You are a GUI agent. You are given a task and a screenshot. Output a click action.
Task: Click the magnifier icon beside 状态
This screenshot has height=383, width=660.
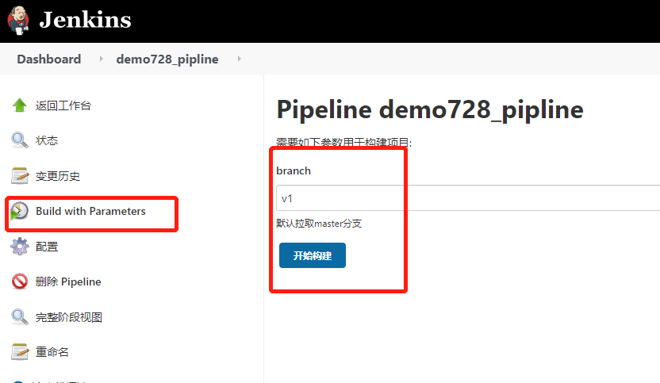19,140
